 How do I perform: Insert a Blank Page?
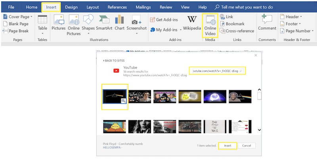point(16,24)
